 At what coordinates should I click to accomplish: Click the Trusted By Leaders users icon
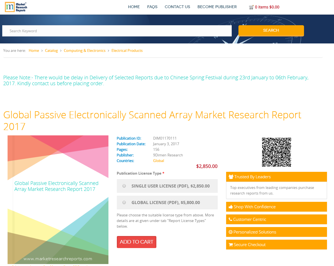click(x=231, y=177)
